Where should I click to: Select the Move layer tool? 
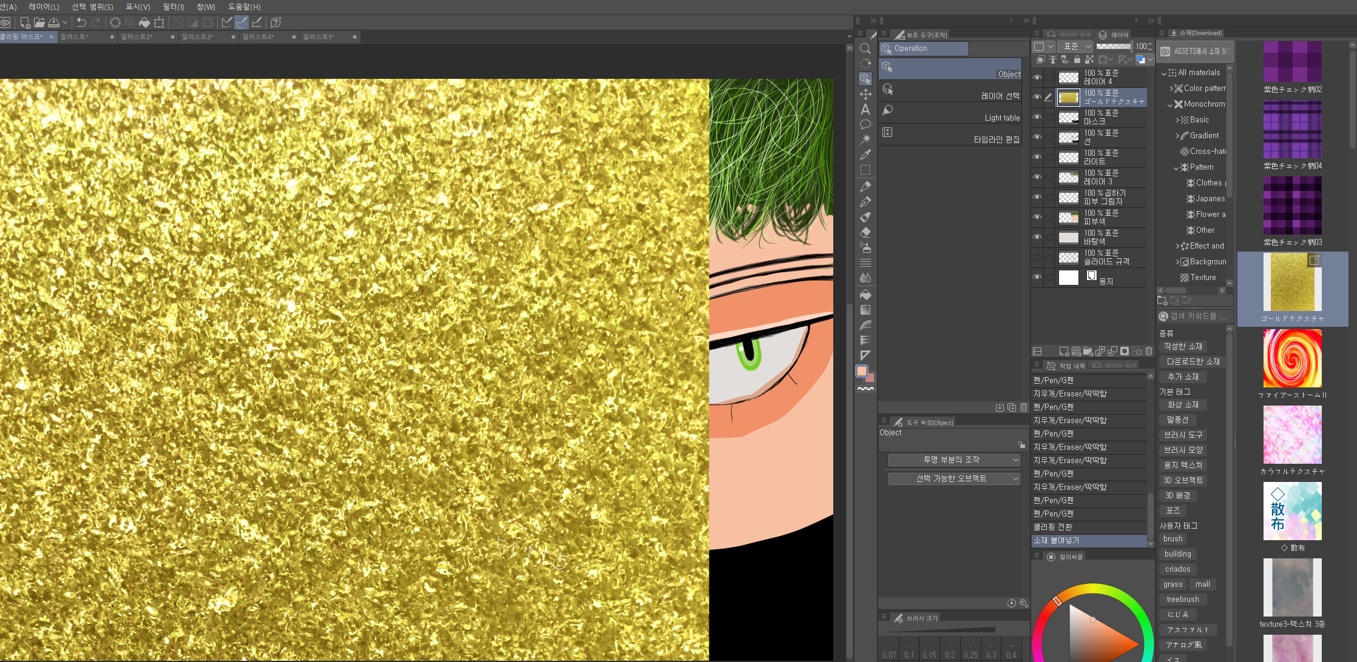865,94
